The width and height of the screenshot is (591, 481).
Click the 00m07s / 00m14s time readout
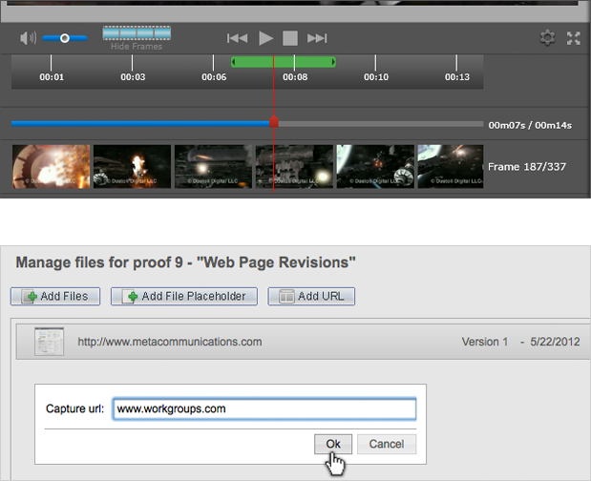pyautogui.click(x=530, y=125)
